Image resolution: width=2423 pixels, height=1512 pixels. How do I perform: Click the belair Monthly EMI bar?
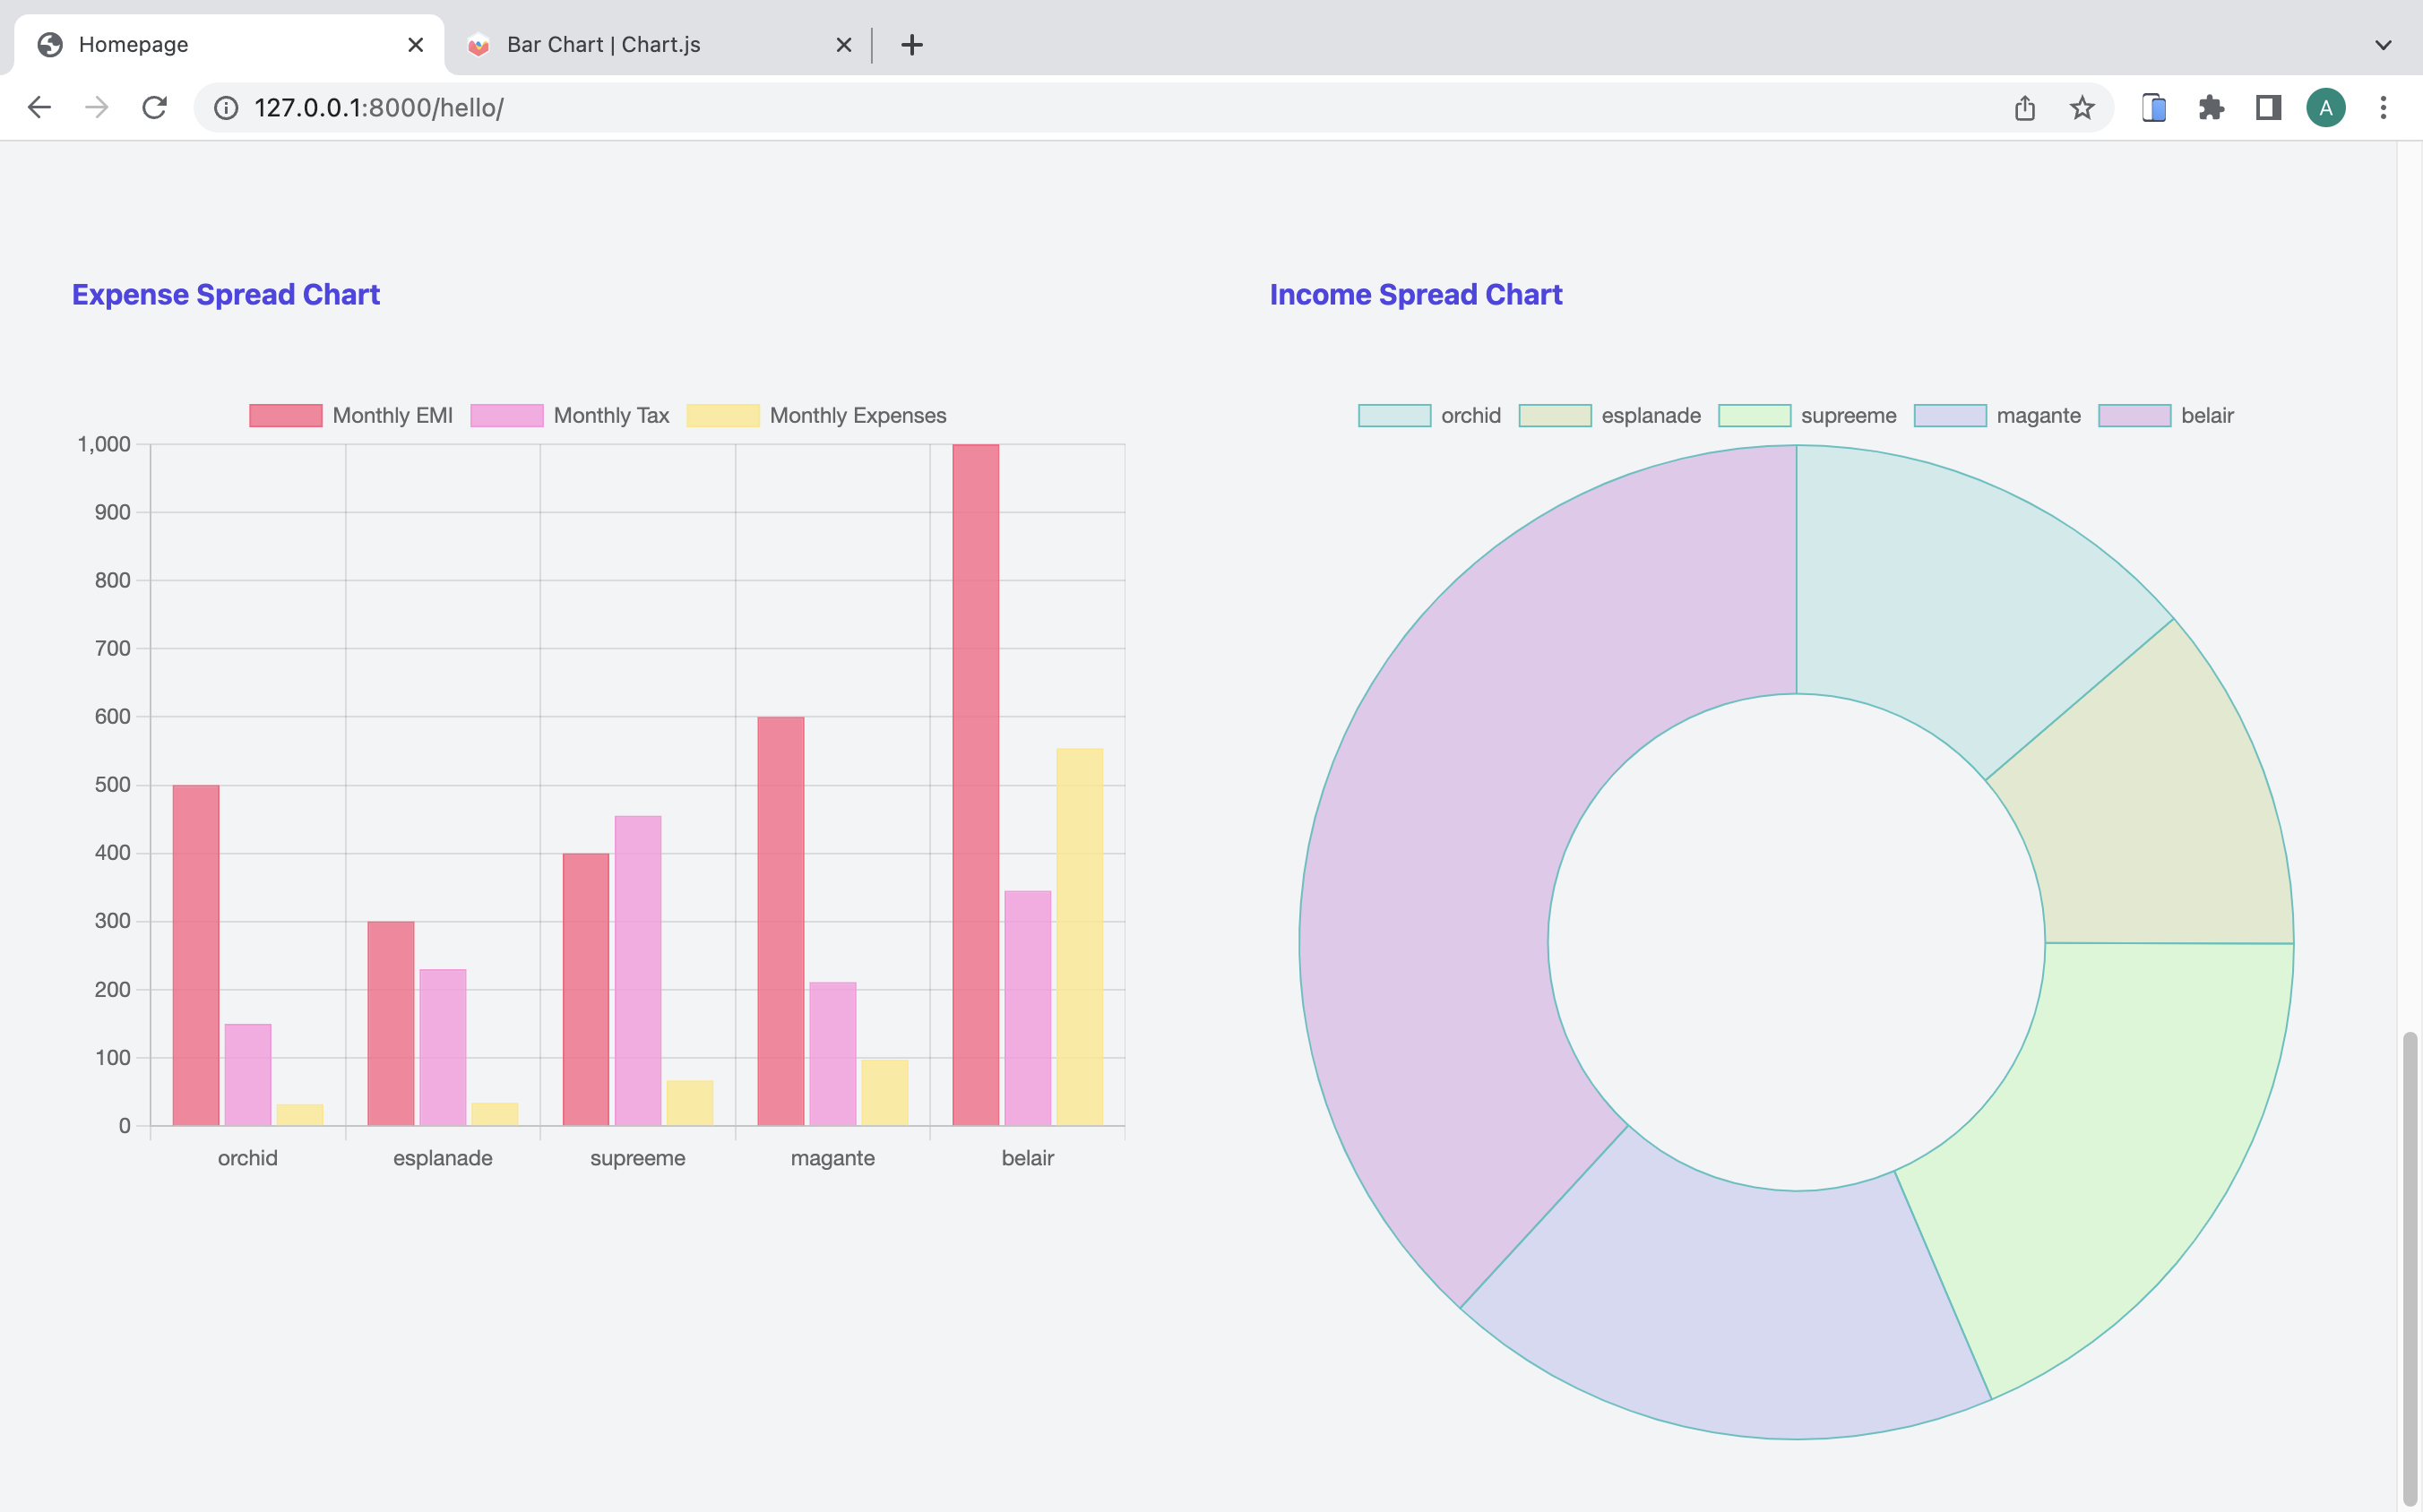click(976, 785)
